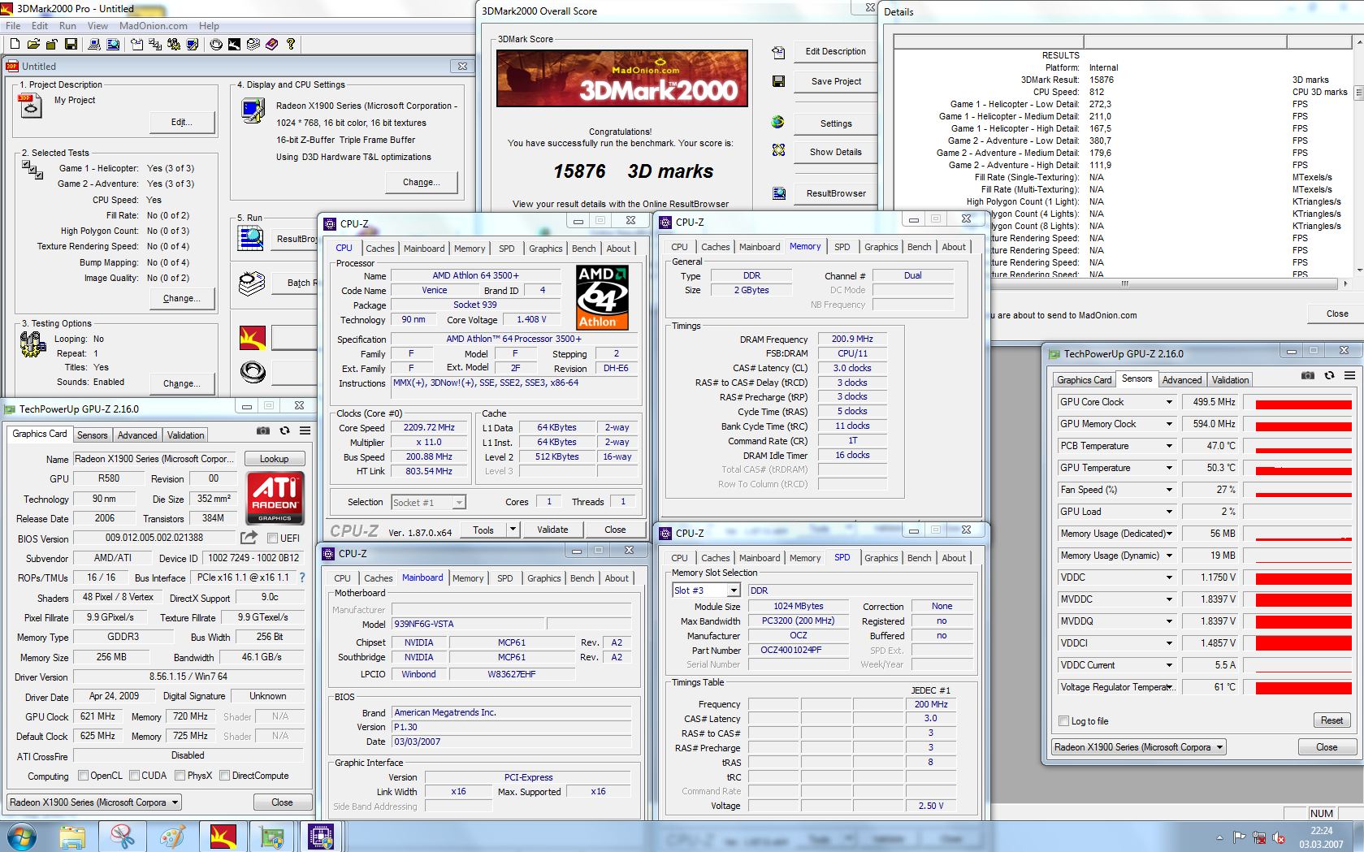Click the Open Project folder icon in 3DMark2000 toolbar

coord(33,44)
